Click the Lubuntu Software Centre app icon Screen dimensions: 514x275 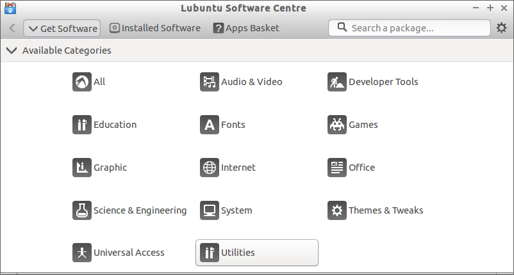coord(10,8)
